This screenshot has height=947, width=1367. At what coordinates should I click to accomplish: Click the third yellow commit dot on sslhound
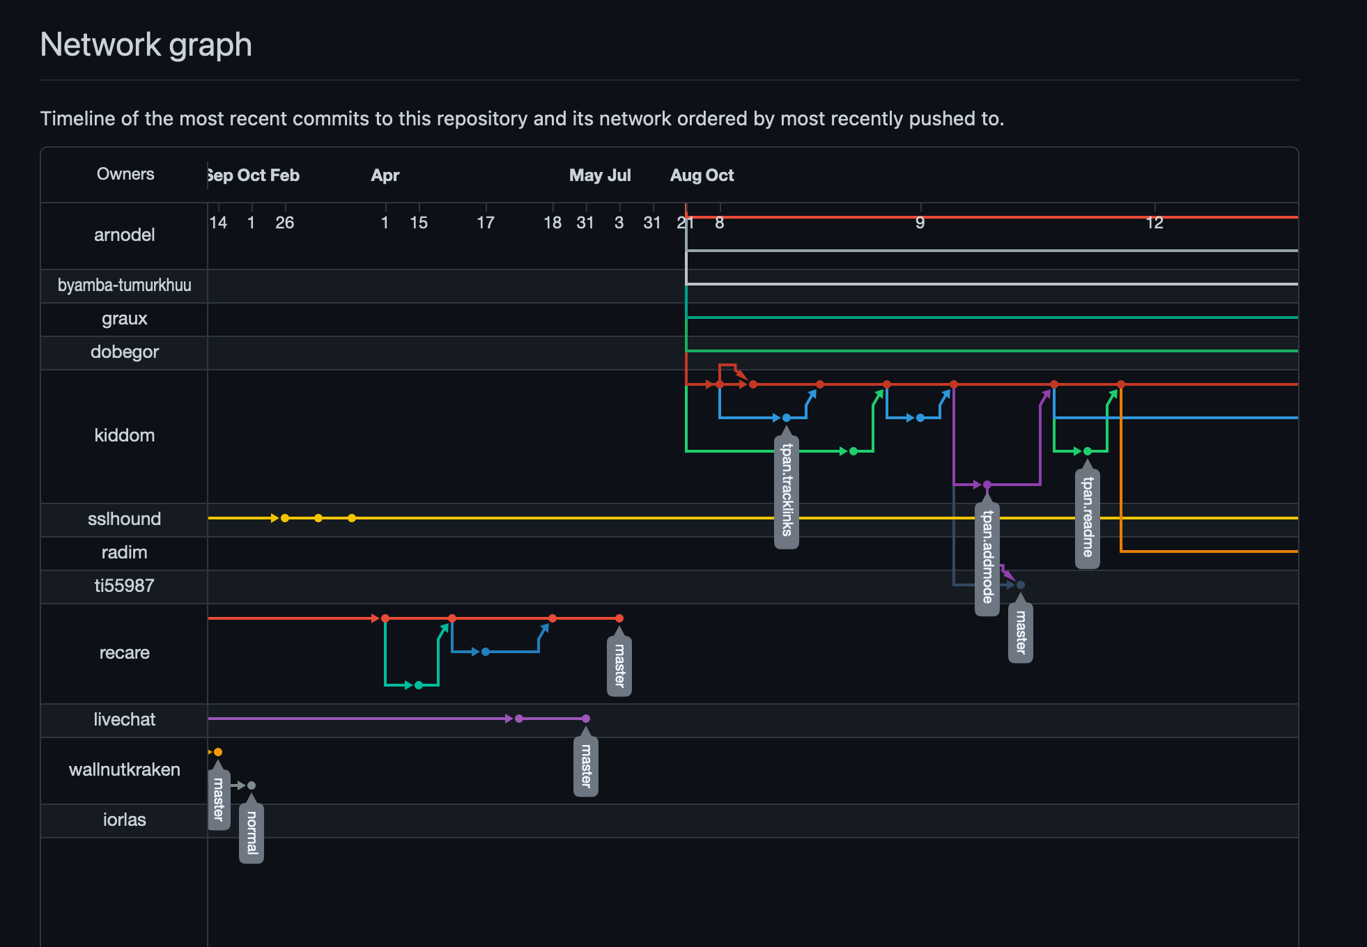(x=352, y=518)
